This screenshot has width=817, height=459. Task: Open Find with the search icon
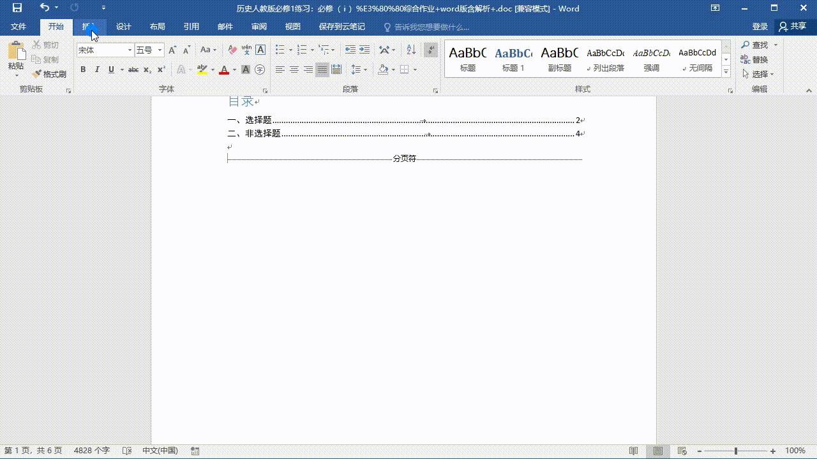pyautogui.click(x=757, y=45)
